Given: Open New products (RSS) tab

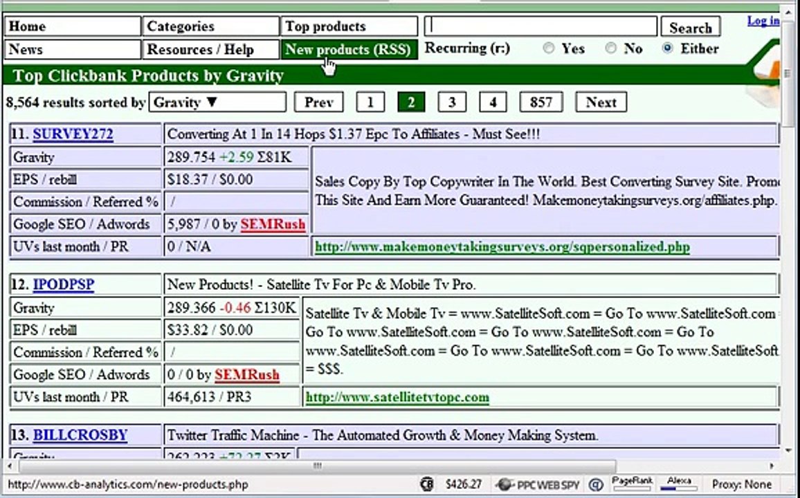Looking at the screenshot, I should pyautogui.click(x=349, y=49).
